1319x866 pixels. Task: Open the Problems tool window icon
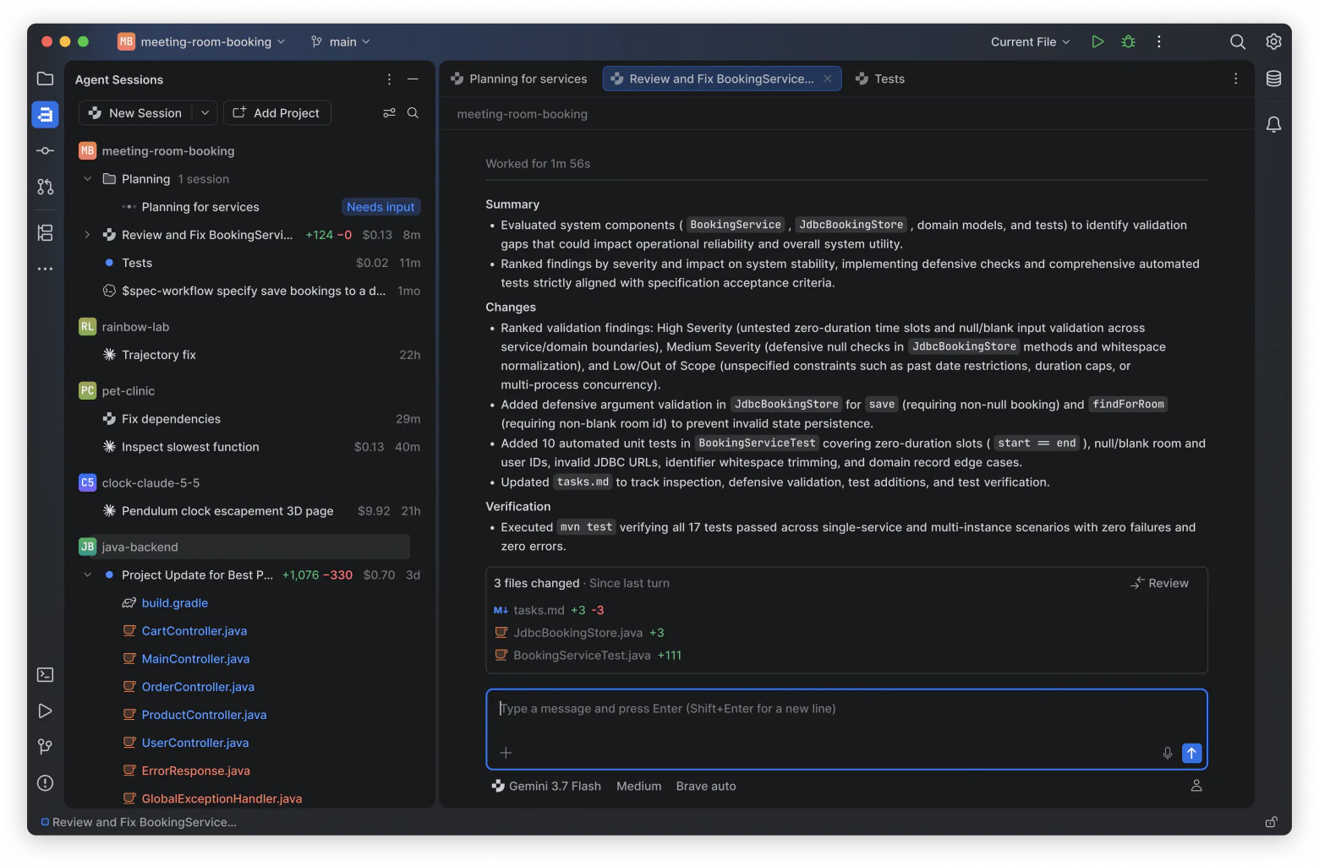(46, 783)
